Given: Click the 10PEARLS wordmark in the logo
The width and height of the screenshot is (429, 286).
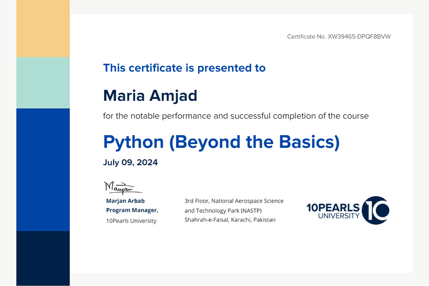Looking at the screenshot, I should pyautogui.click(x=333, y=207).
